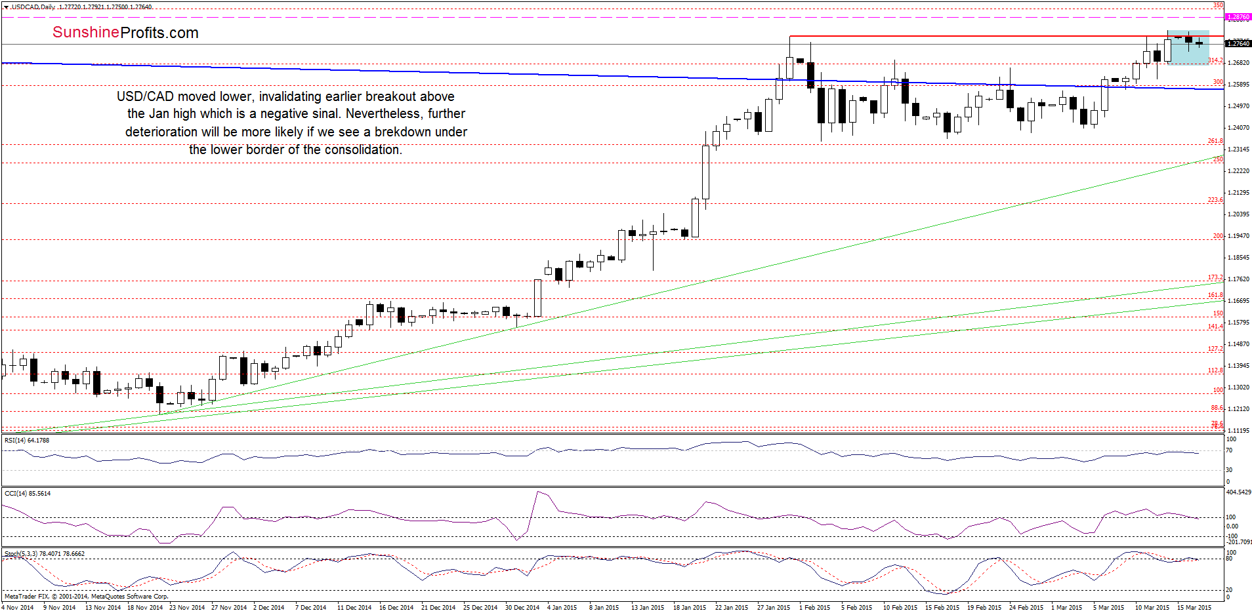Click the 1.26820 price axis value
The height and width of the screenshot is (613, 1252).
(1238, 63)
